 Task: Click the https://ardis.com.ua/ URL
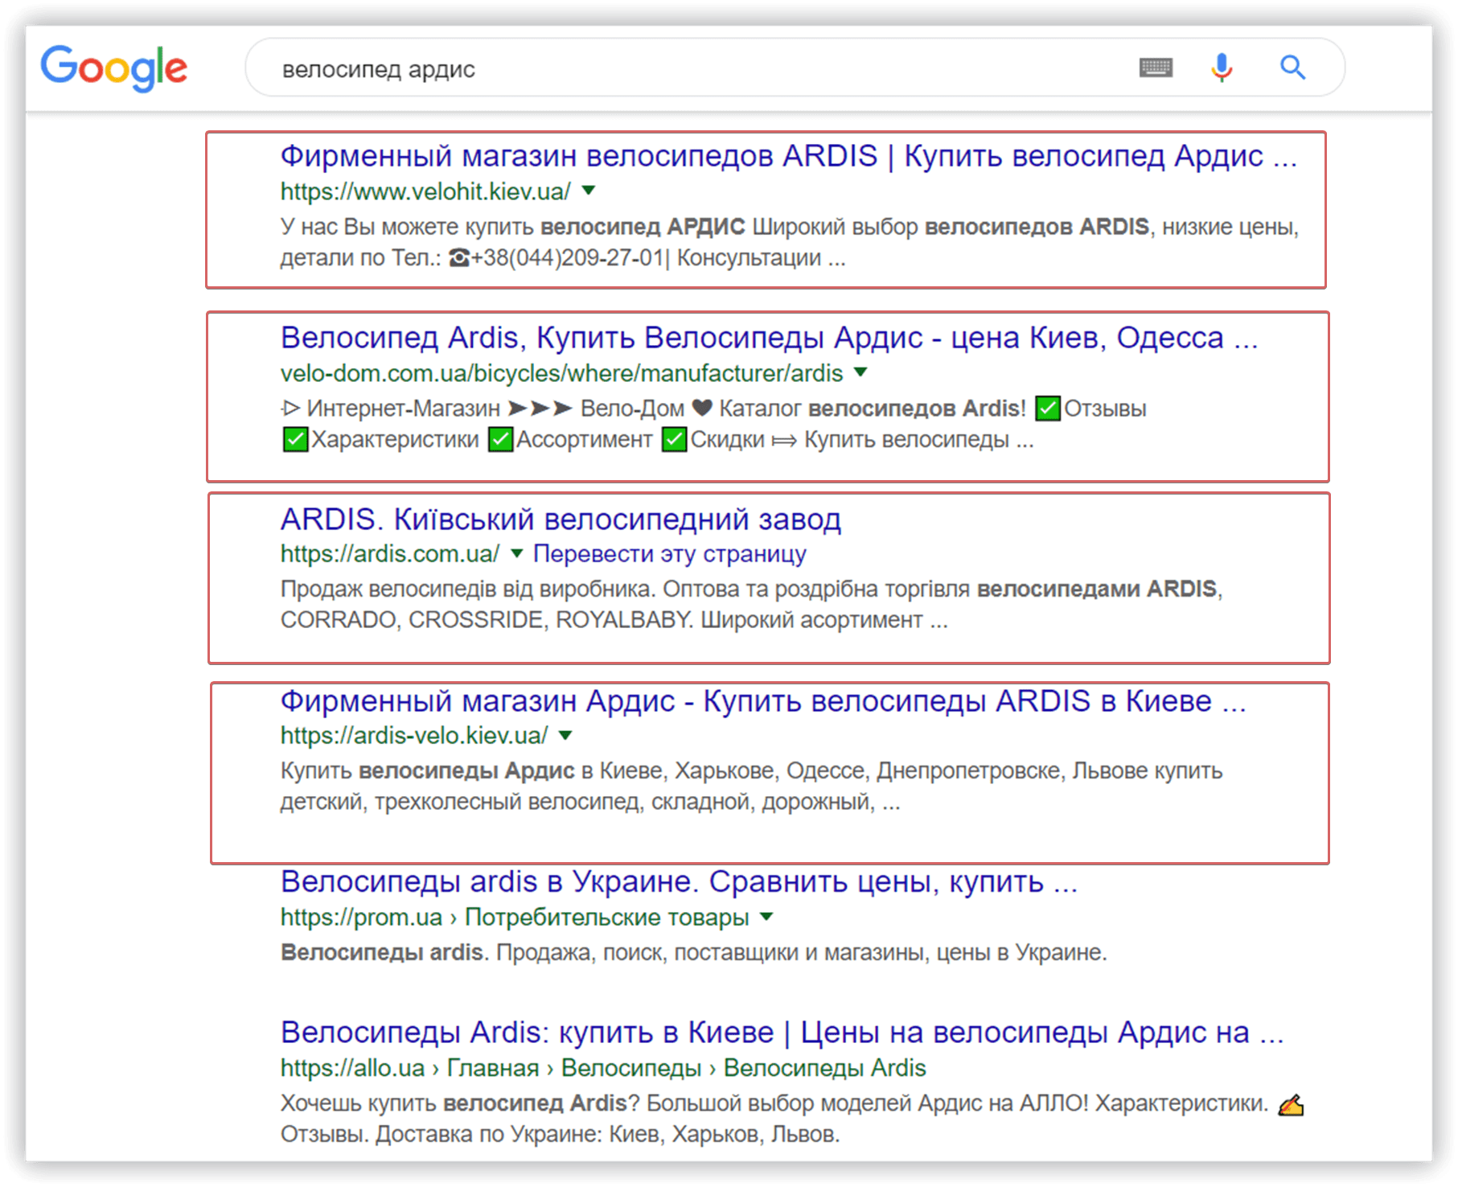click(390, 554)
